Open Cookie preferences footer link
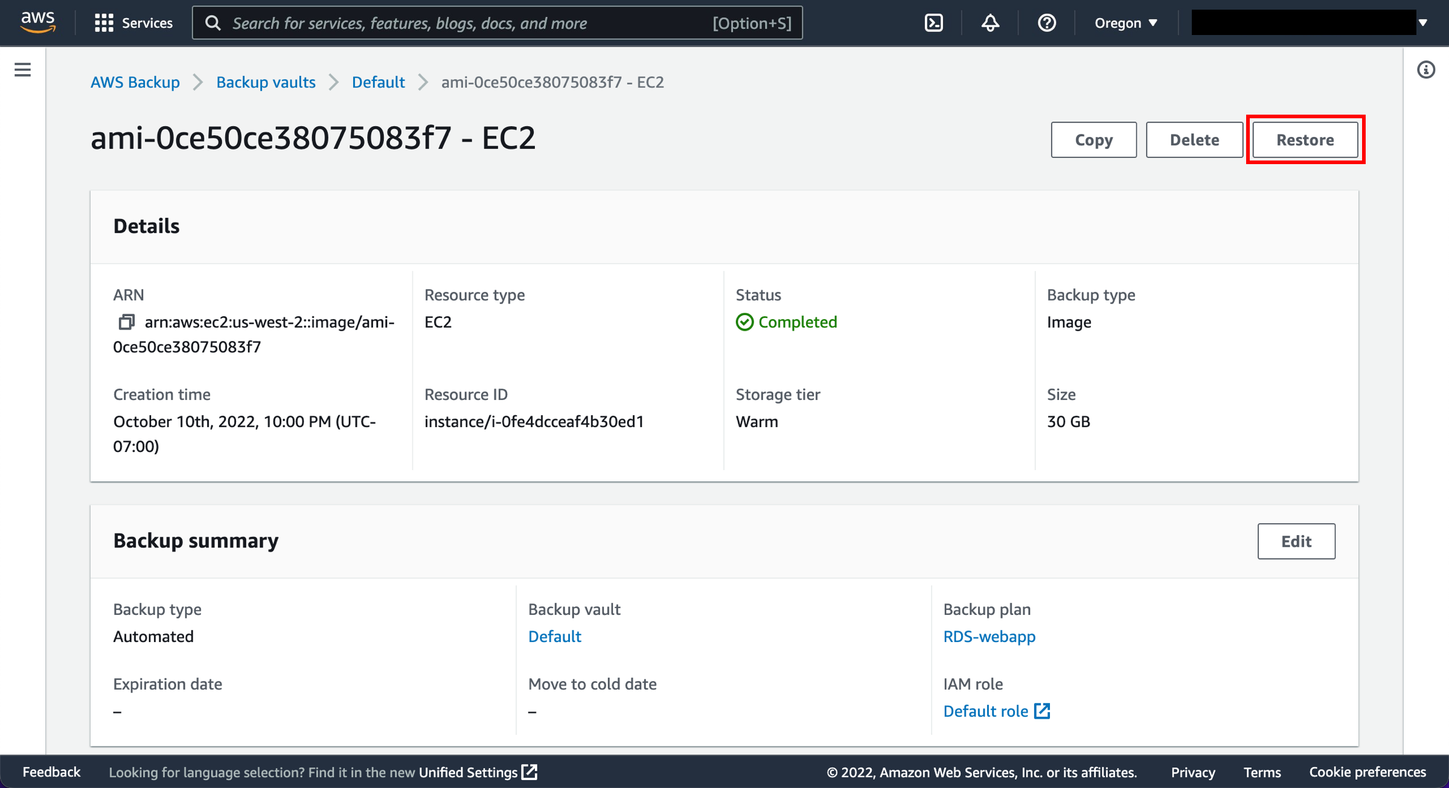The image size is (1449, 788). tap(1367, 772)
